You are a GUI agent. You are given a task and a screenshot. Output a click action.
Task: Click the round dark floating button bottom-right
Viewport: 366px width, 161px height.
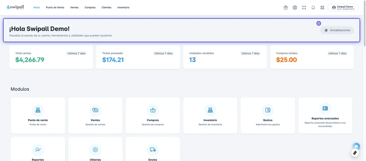(355, 153)
